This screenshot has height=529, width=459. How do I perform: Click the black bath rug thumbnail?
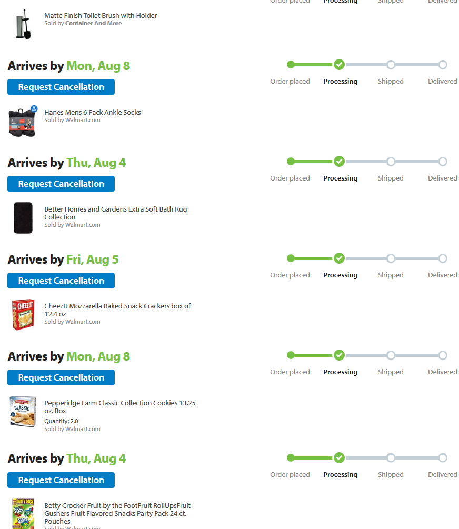tap(23, 217)
